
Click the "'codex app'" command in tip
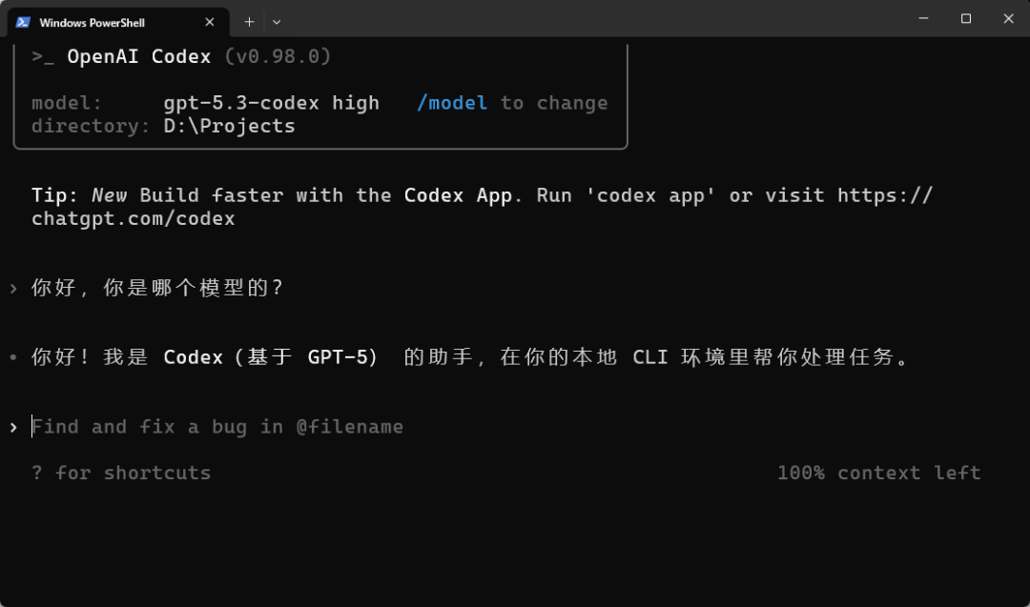650,195
